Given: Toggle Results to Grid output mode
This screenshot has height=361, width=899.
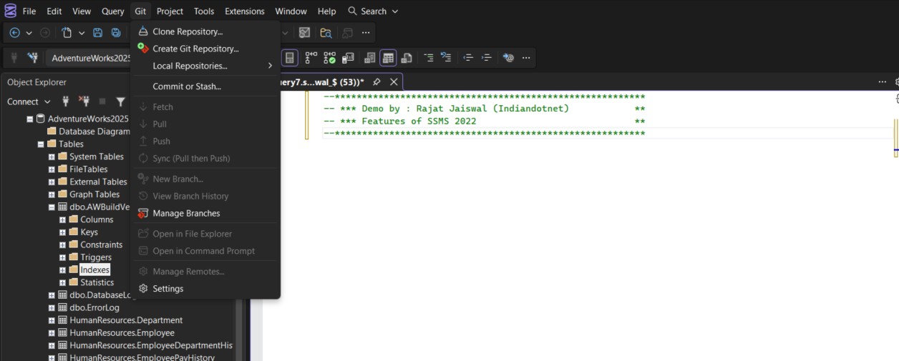Looking at the screenshot, I should pyautogui.click(x=388, y=58).
